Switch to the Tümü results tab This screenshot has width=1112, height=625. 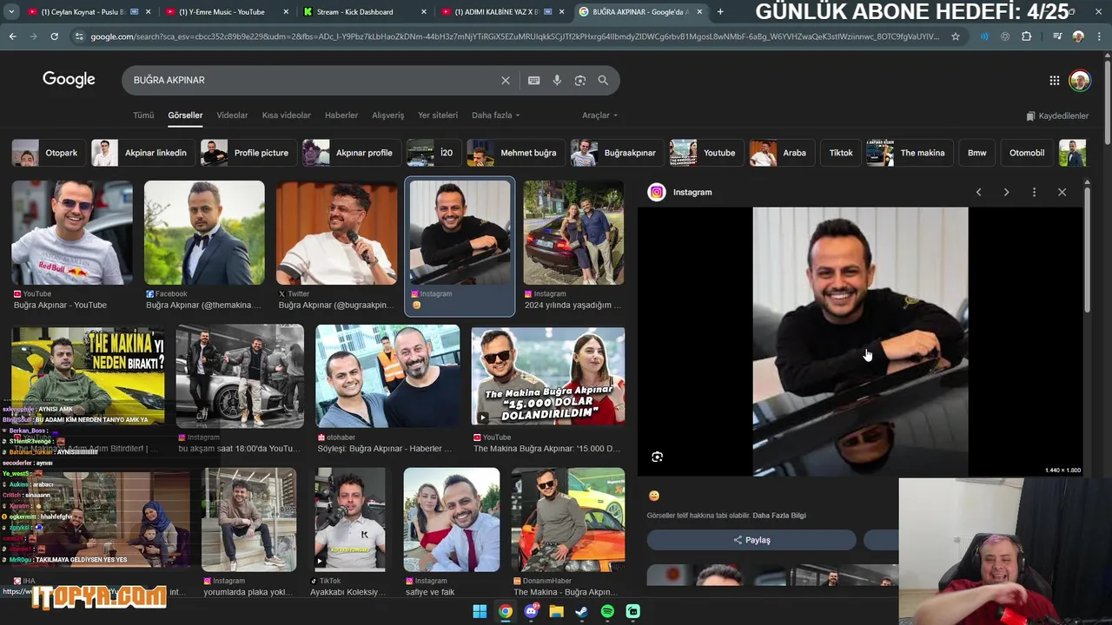143,115
